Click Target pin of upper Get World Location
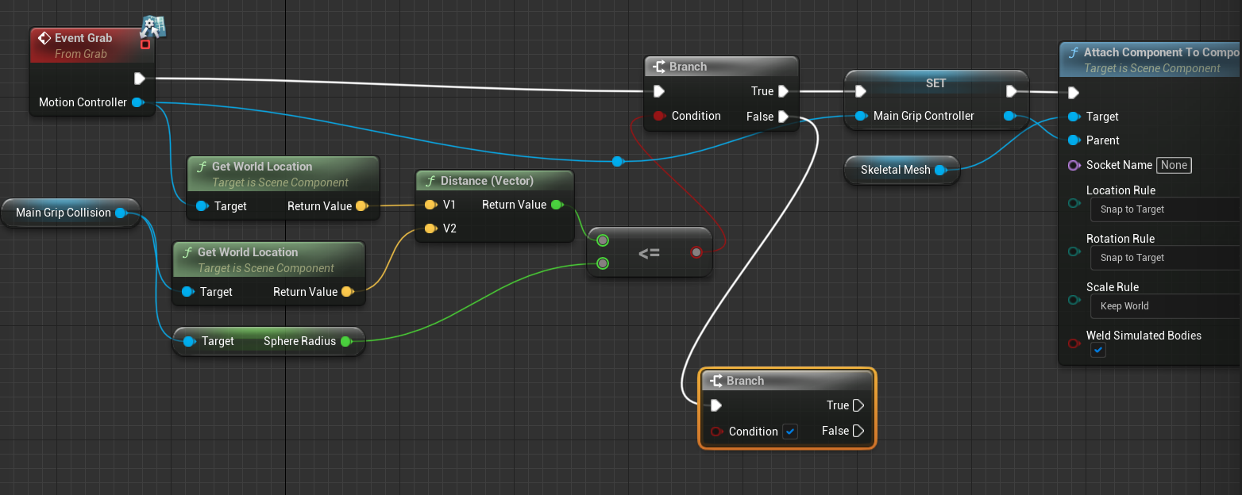Screen dimensions: 1242x495 tap(202, 206)
